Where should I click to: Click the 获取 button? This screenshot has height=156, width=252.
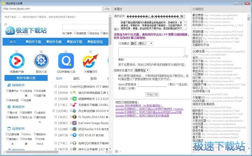click(107, 9)
